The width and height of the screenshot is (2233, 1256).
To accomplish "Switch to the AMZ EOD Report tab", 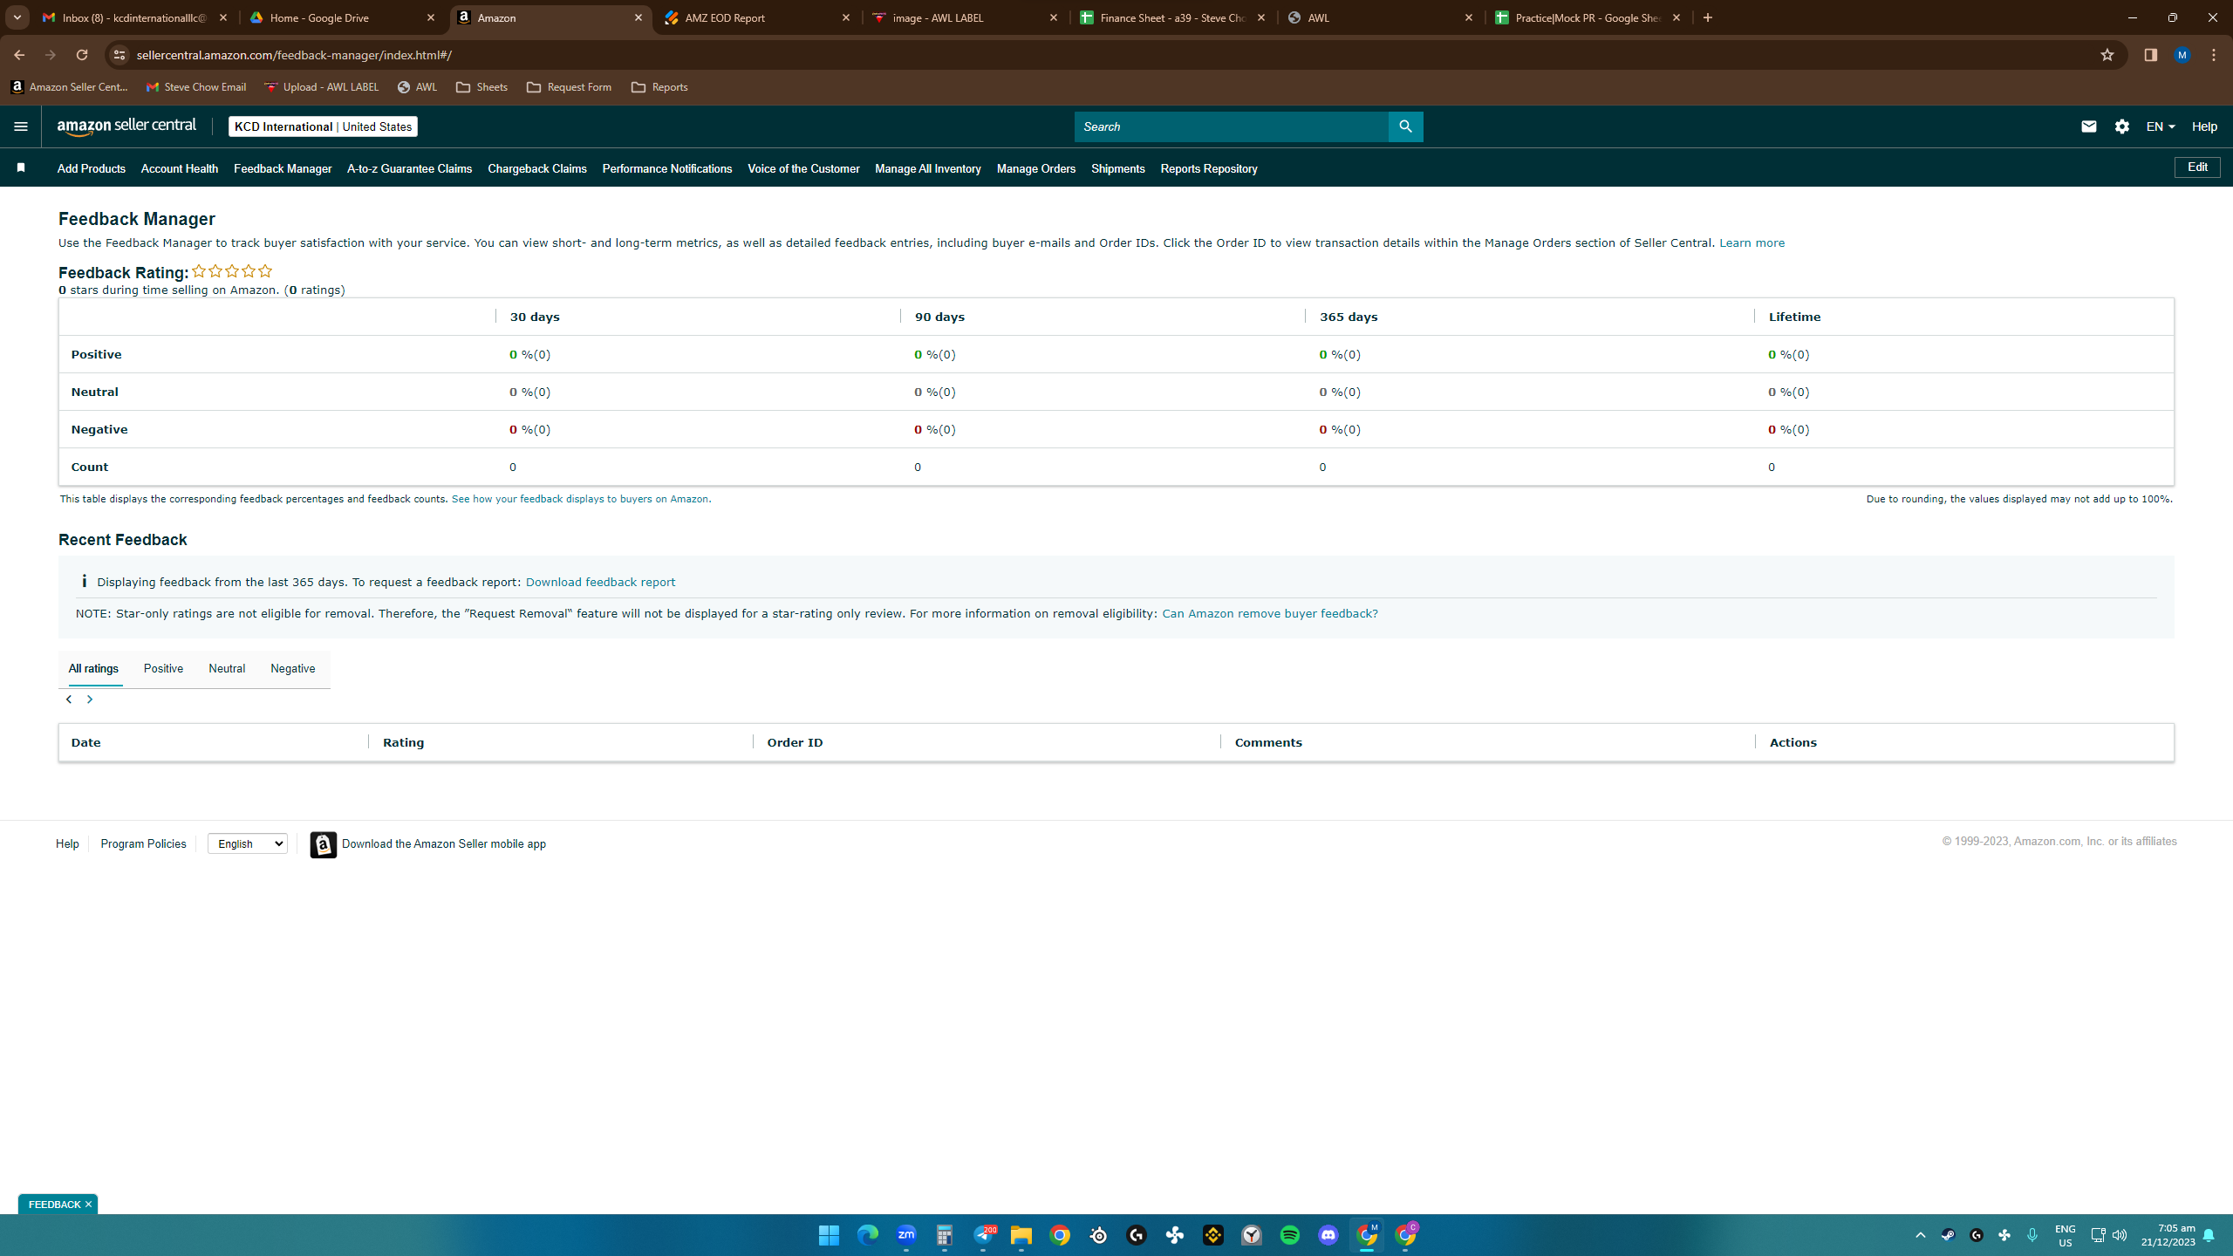I will coord(757,17).
